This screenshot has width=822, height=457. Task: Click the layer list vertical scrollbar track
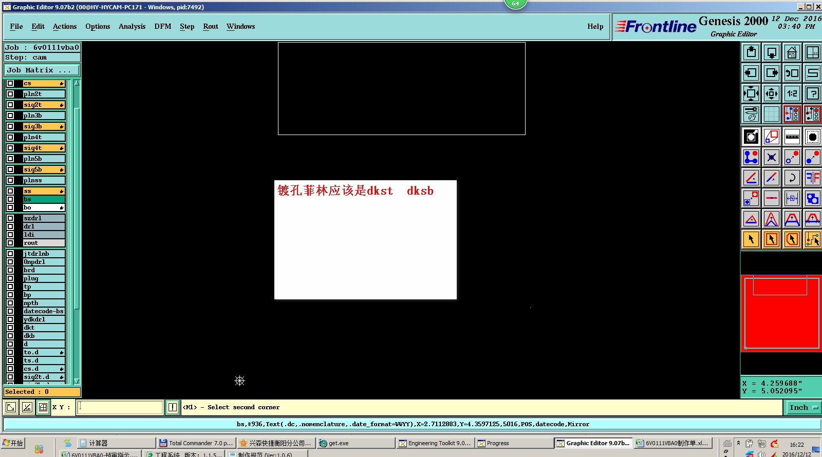pos(77,231)
